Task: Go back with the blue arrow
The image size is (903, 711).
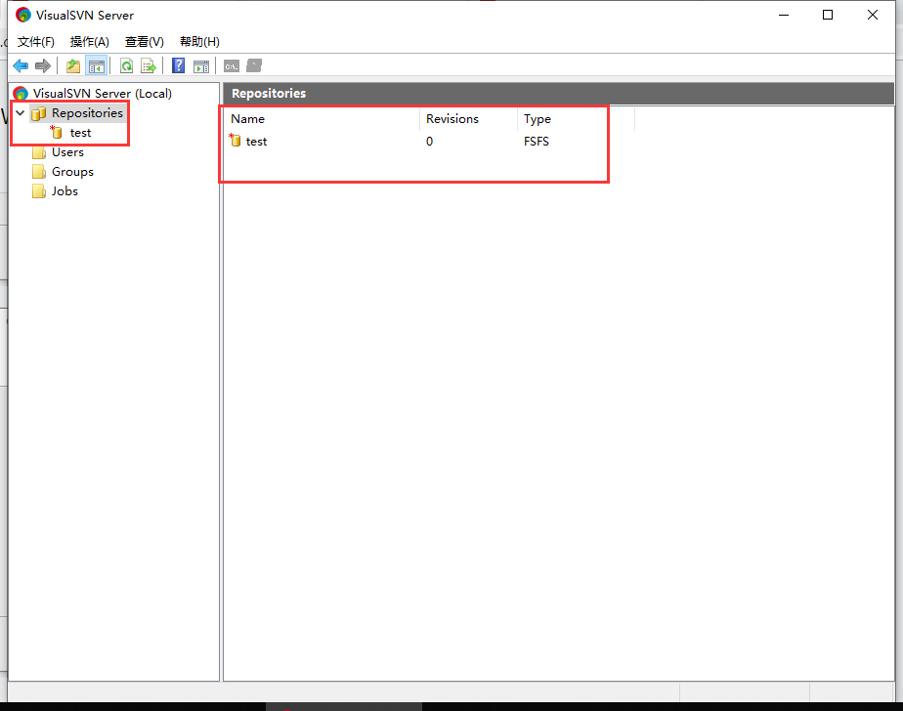Action: (x=21, y=66)
